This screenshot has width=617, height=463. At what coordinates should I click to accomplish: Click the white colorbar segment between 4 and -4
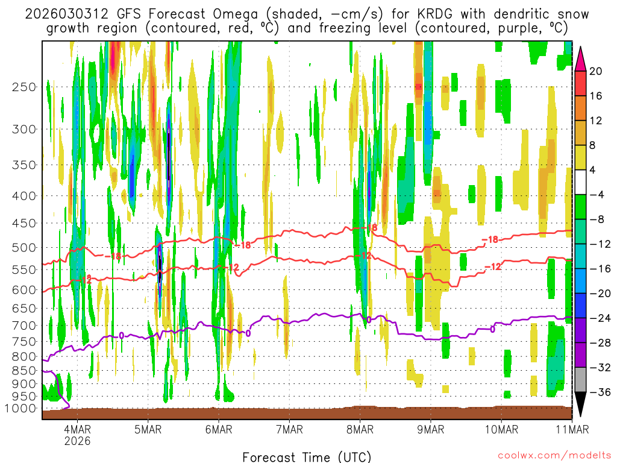point(580,182)
